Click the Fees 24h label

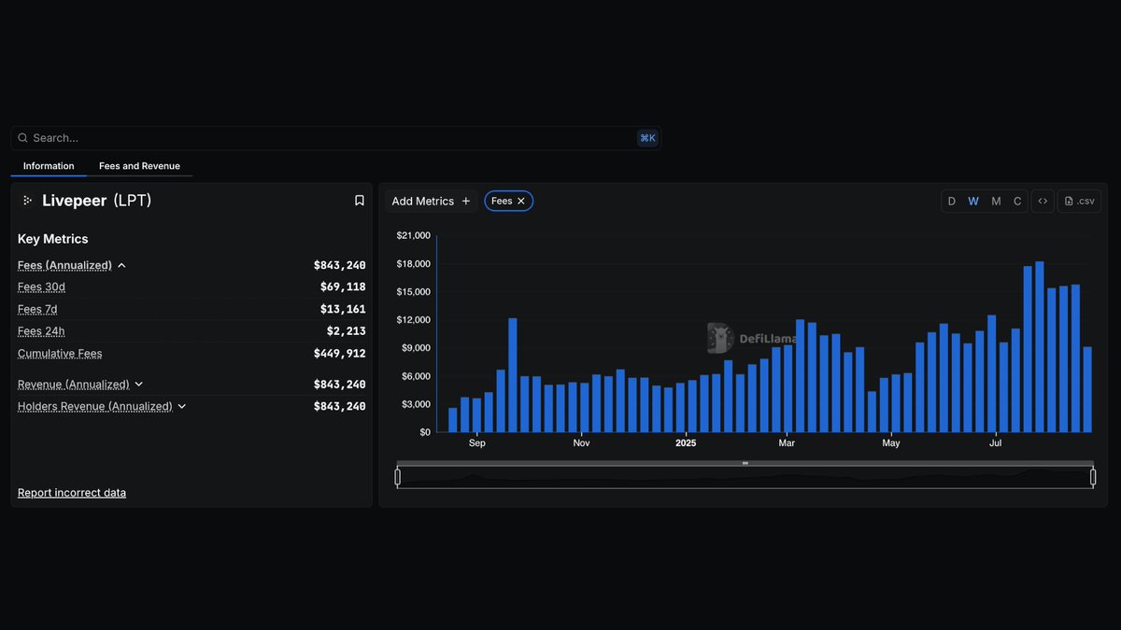tap(41, 331)
